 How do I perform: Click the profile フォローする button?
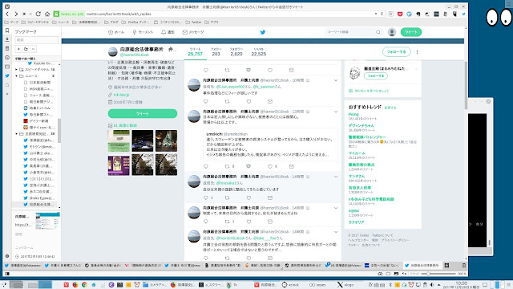point(396,51)
